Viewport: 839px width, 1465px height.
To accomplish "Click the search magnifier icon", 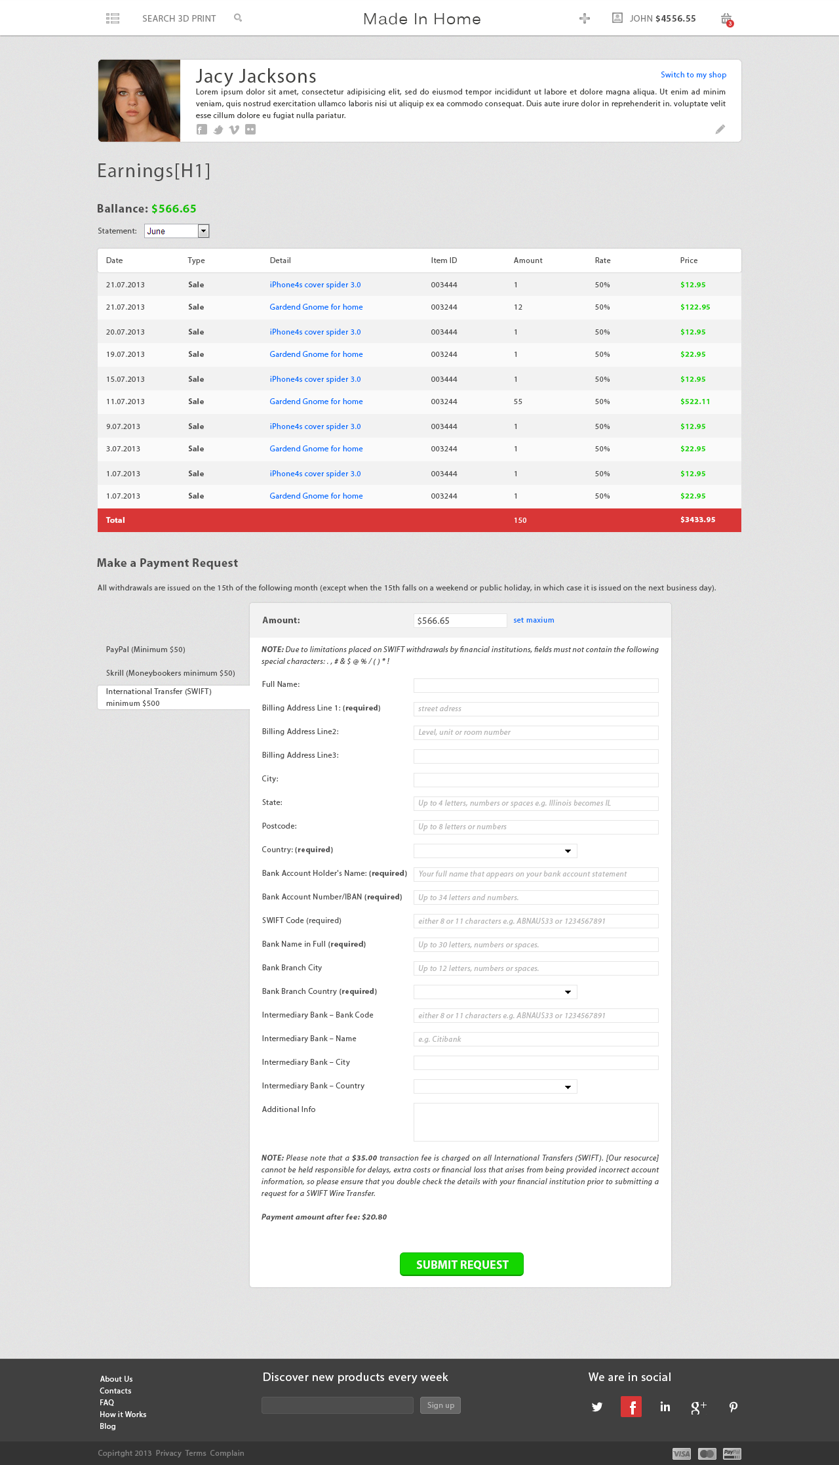I will [238, 18].
